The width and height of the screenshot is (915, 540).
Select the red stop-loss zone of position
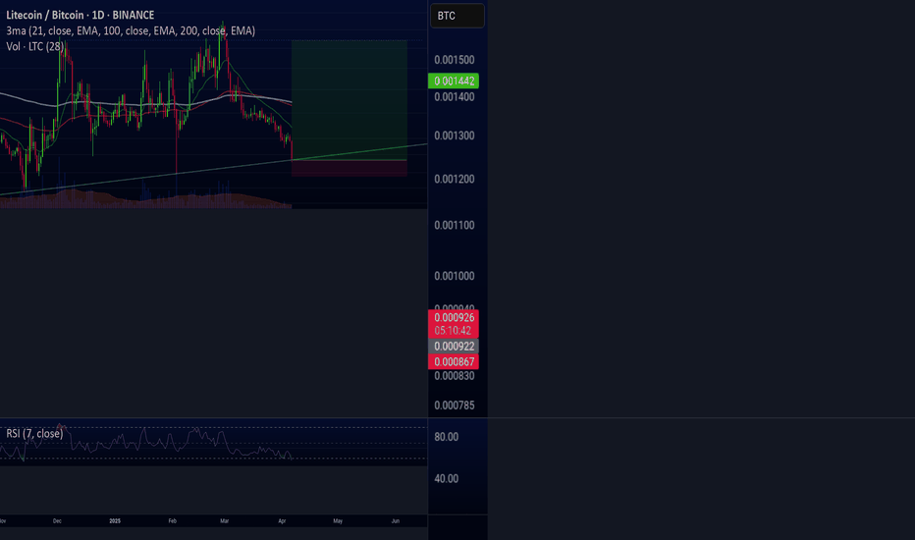point(349,168)
